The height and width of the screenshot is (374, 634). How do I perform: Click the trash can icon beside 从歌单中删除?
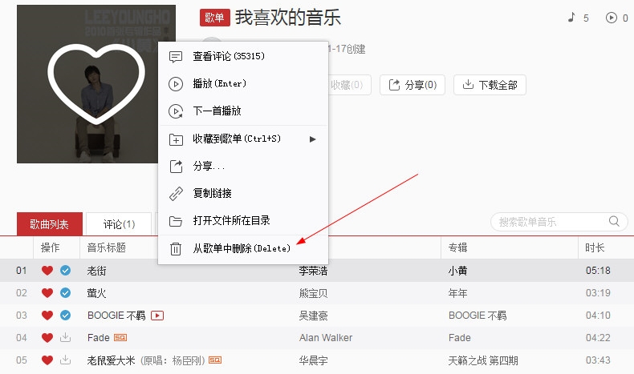176,249
